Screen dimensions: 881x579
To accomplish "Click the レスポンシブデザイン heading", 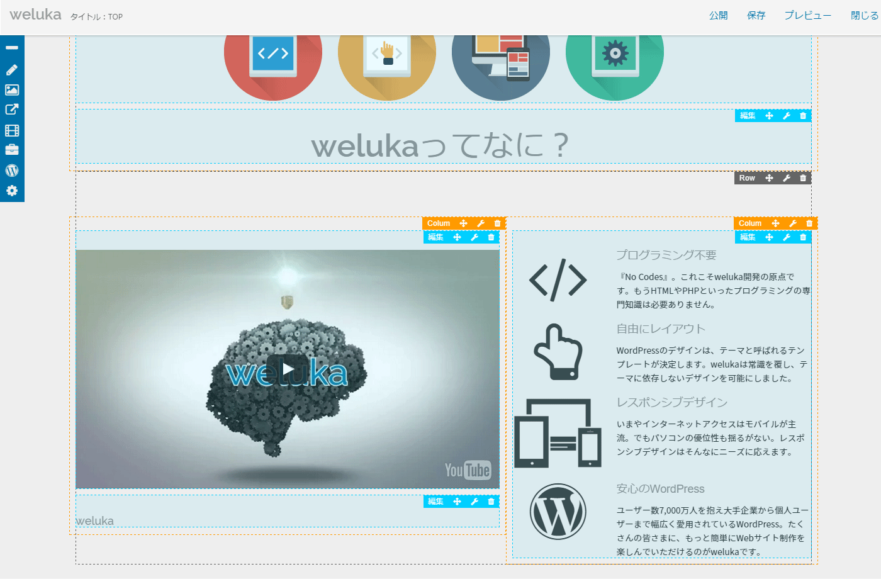I will [672, 402].
